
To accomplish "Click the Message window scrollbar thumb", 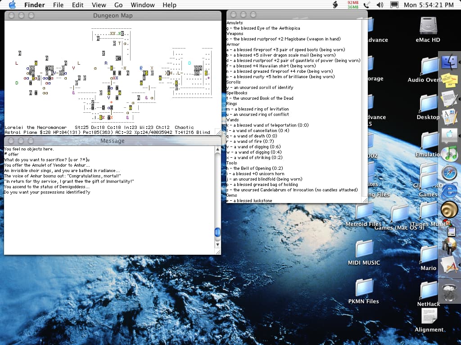I will click(x=217, y=232).
